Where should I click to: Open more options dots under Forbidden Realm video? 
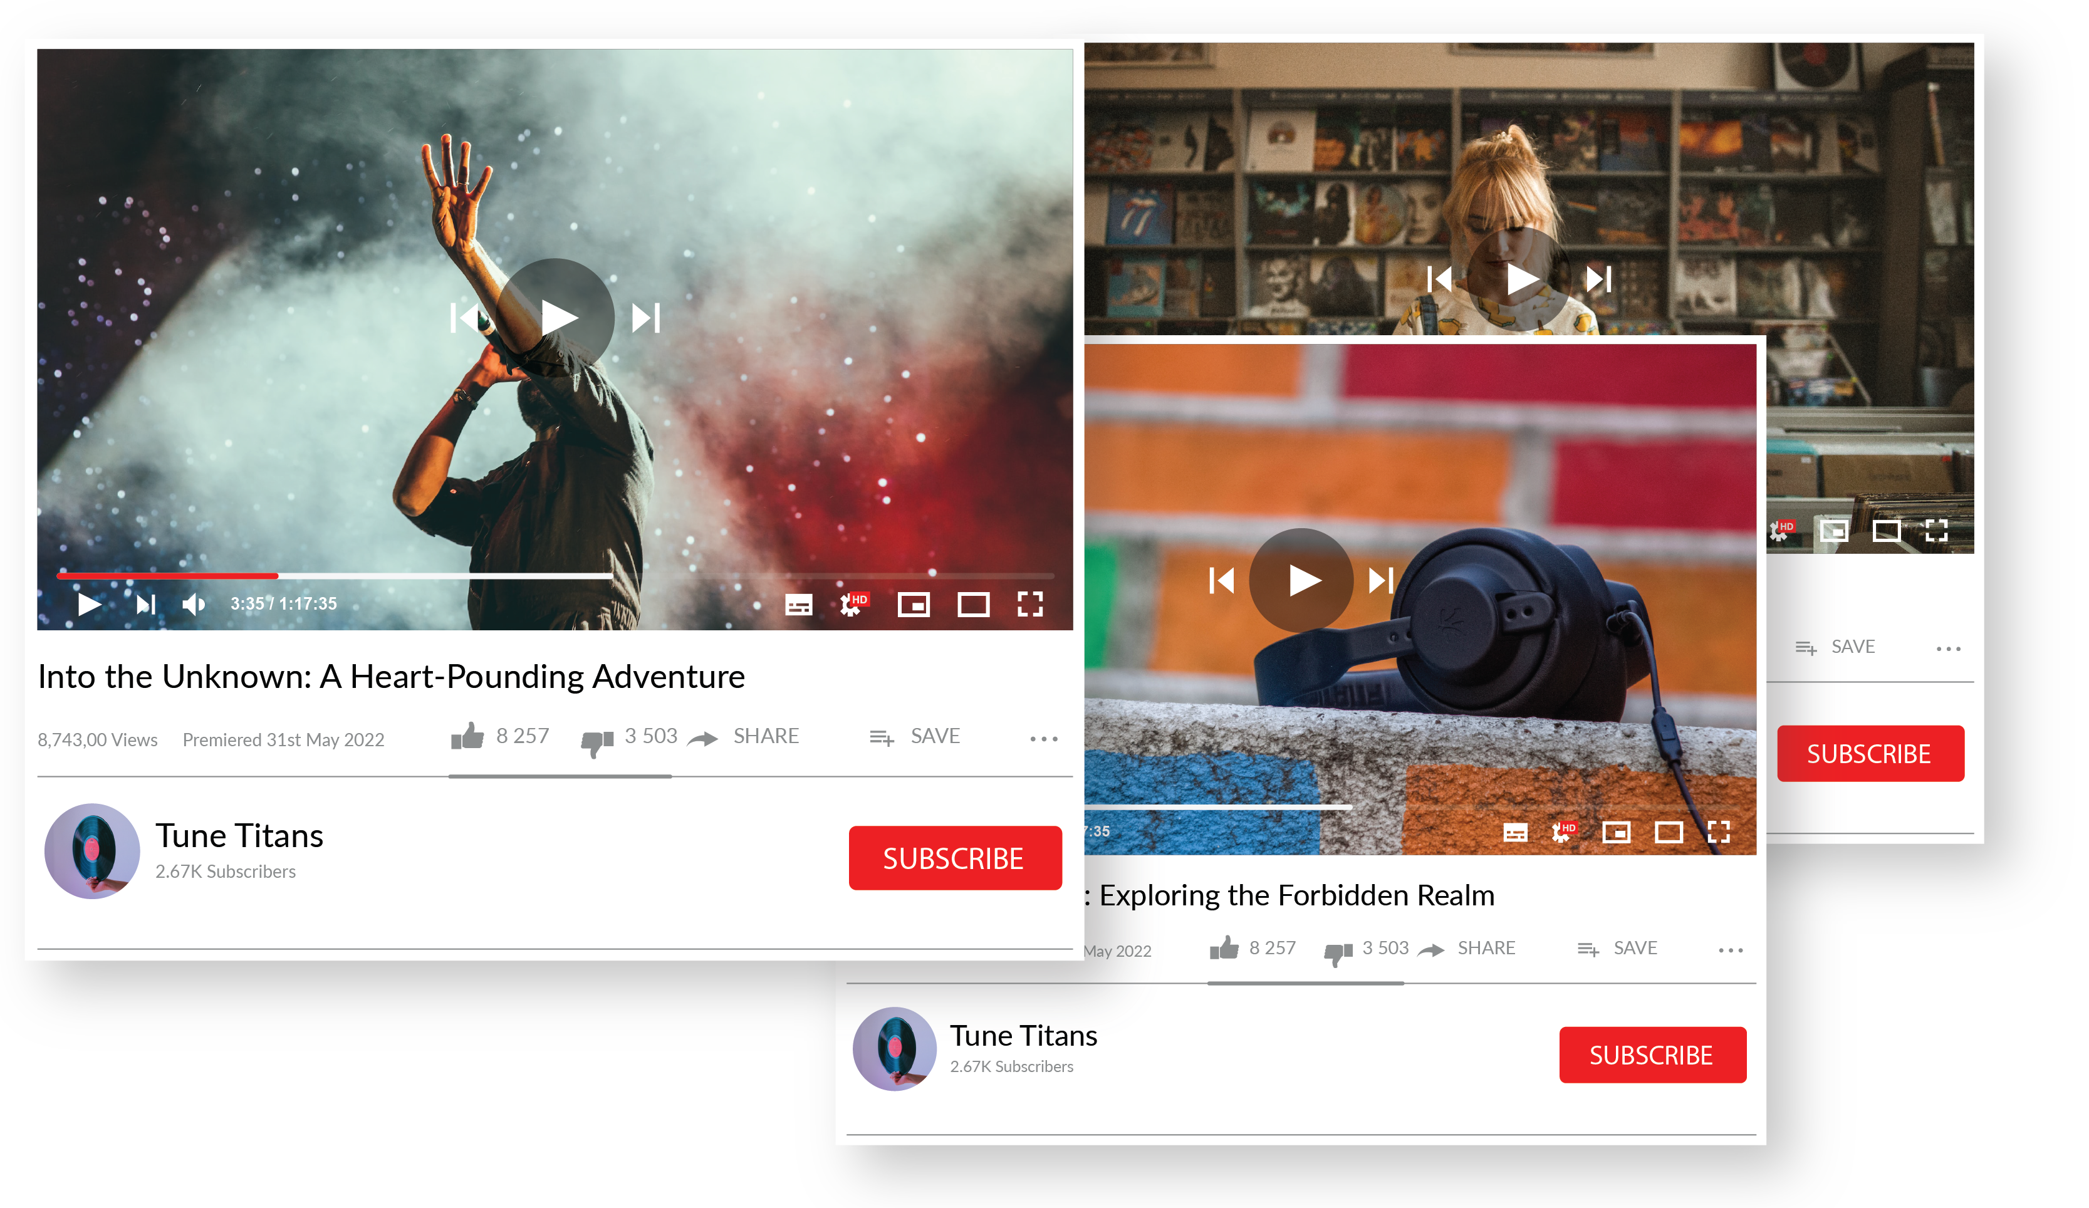point(1730,950)
